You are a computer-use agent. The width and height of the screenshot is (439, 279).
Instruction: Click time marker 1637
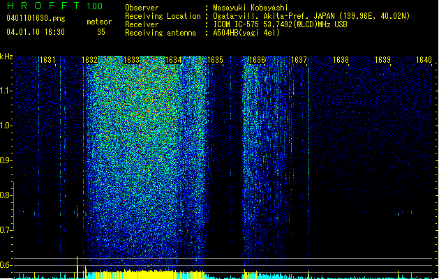(x=299, y=60)
